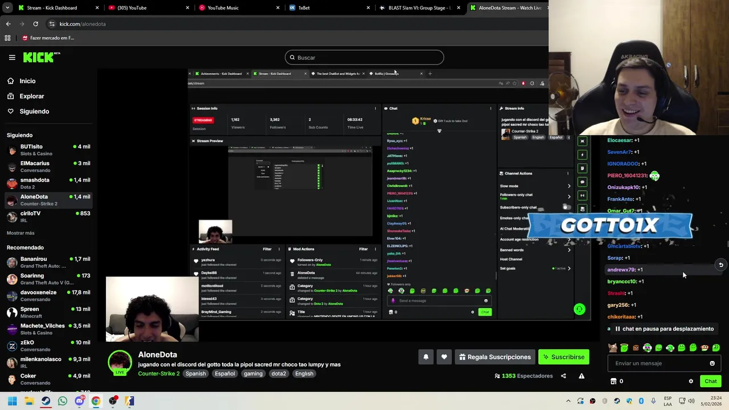The height and width of the screenshot is (410, 729).
Task: Go back with the browser back arrow
Action: point(8,24)
